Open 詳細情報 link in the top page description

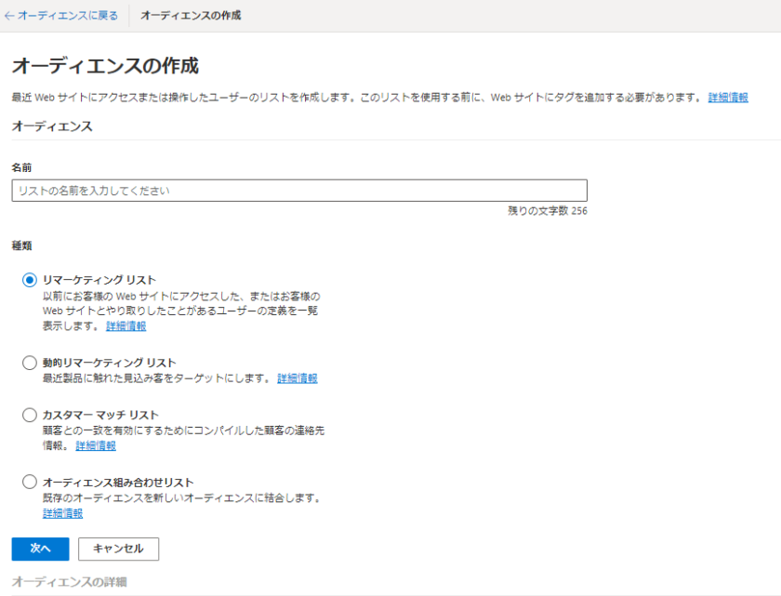(x=728, y=98)
